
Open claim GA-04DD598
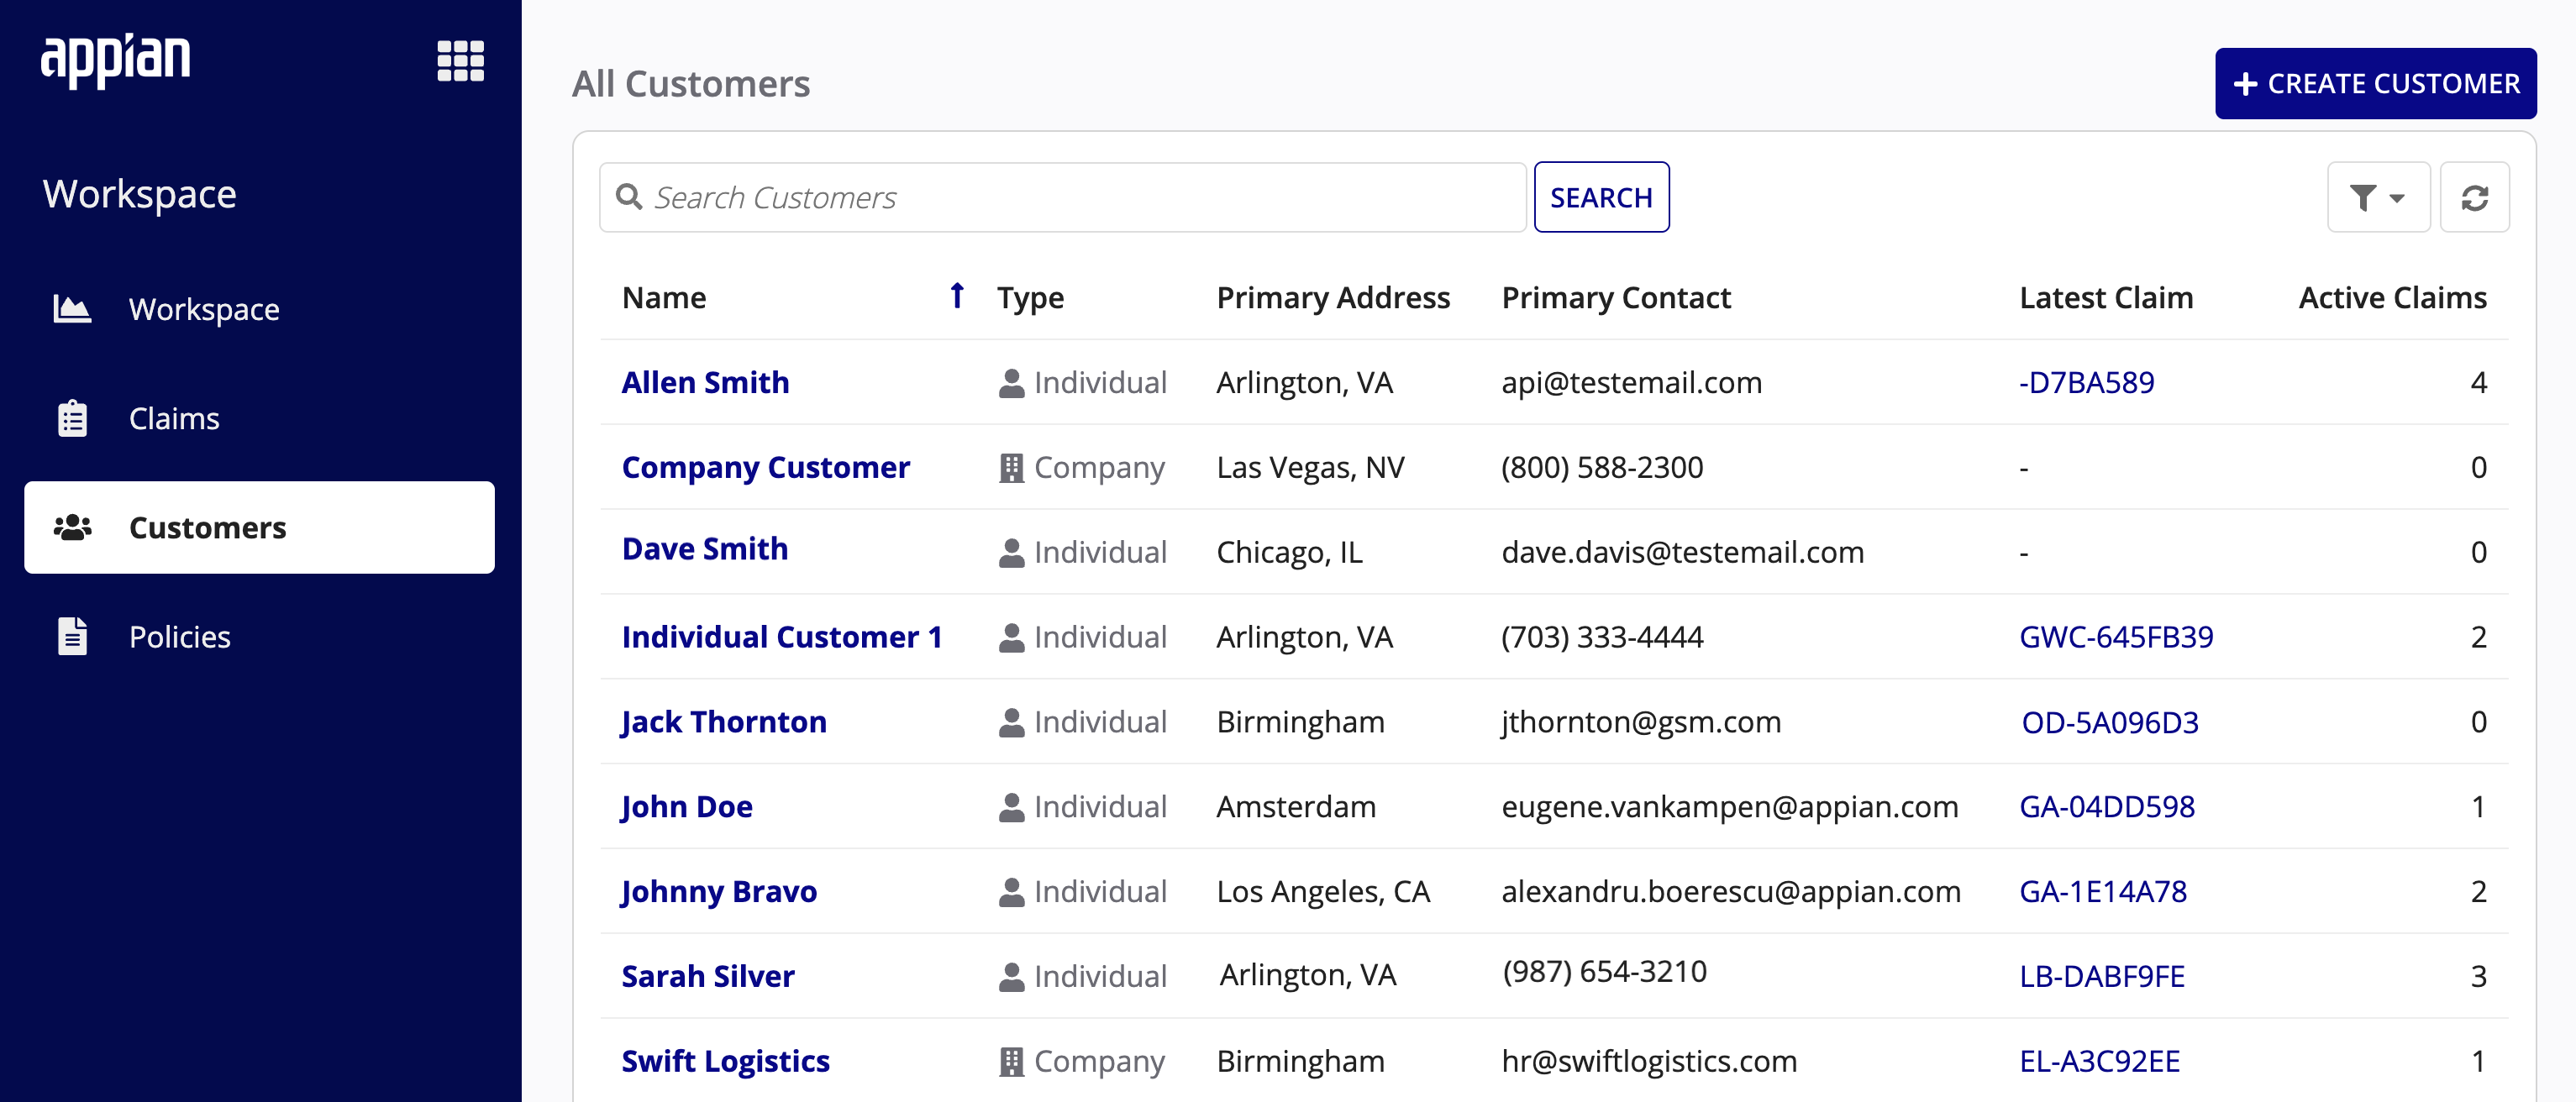[2107, 806]
